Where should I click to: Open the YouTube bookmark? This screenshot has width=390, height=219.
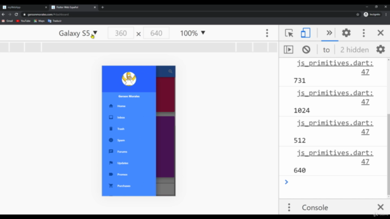(23, 21)
